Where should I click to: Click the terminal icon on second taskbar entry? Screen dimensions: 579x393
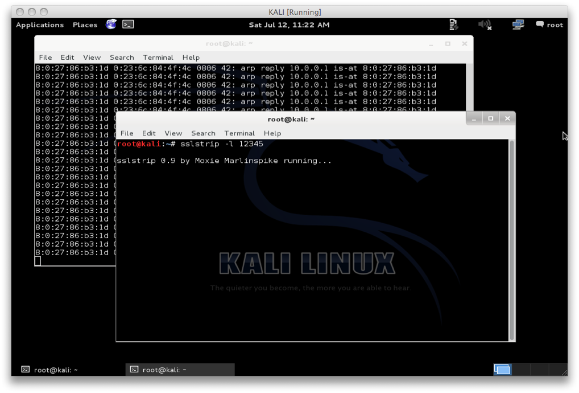134,369
